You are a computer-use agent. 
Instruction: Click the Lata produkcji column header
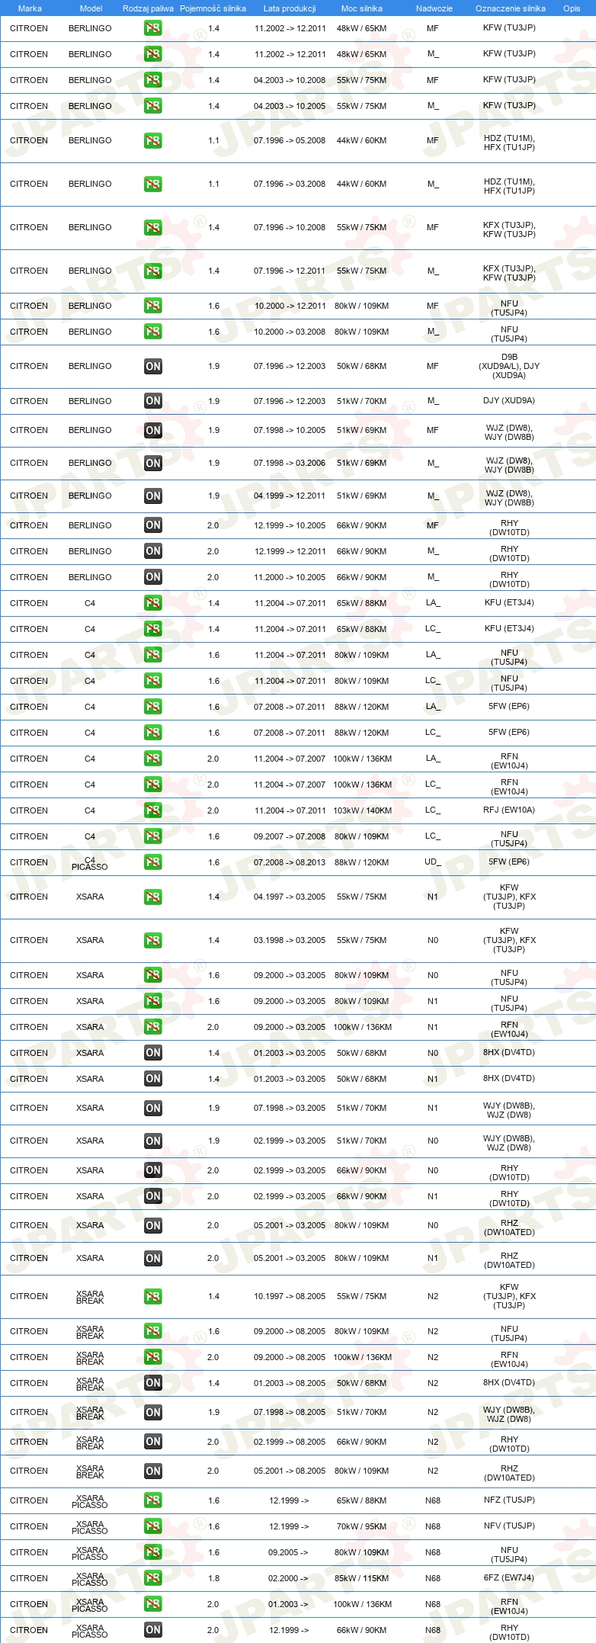pos(290,8)
